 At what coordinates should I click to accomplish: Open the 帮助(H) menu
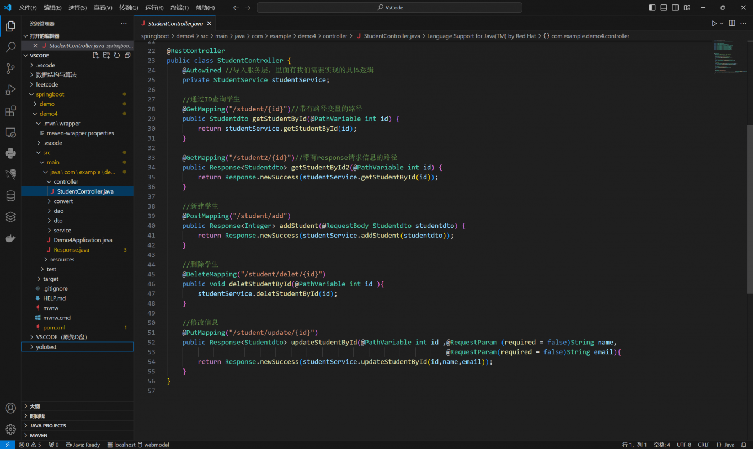coord(205,8)
